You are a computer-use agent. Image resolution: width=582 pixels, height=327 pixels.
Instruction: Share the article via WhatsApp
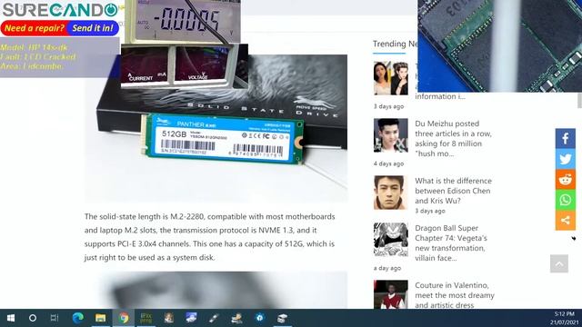tap(565, 200)
